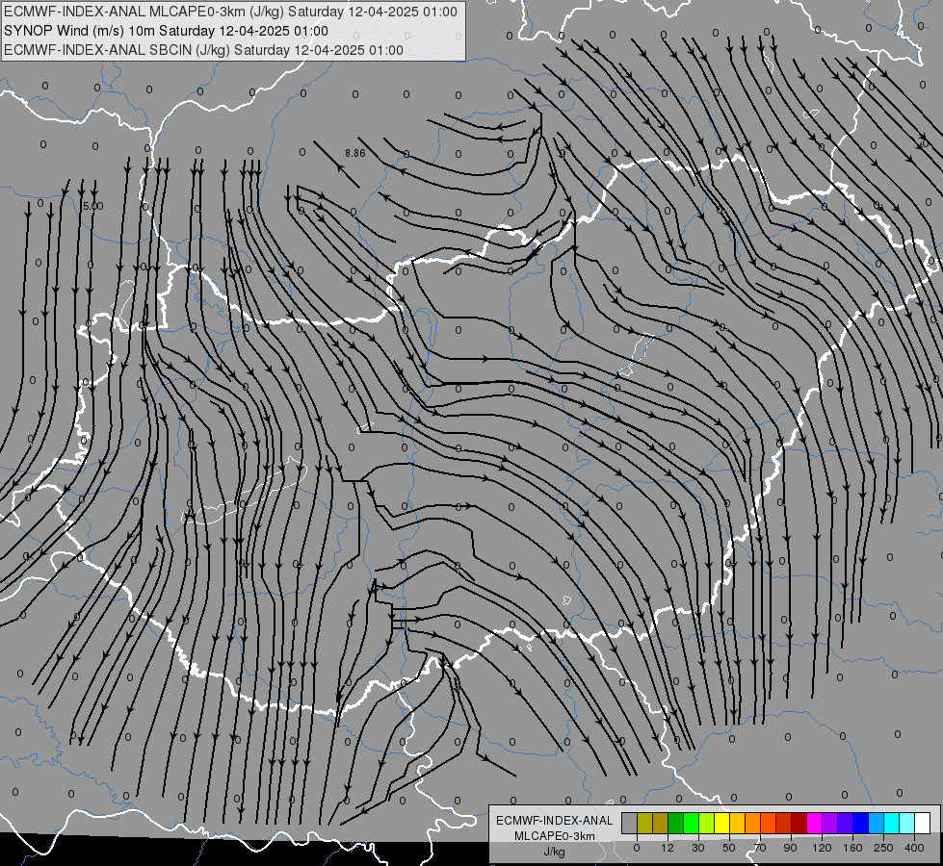Image resolution: width=943 pixels, height=866 pixels.
Task: Click the SYNOP Wind (m/s) 10m title line
Action: point(166,31)
